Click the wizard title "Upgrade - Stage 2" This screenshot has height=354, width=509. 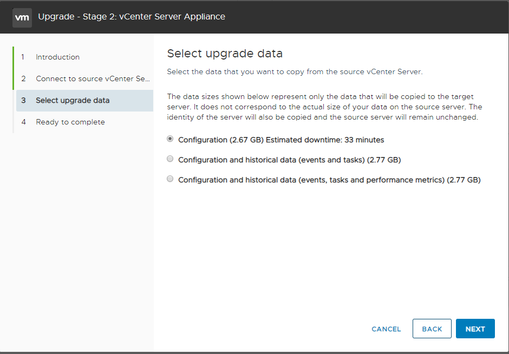pyautogui.click(x=131, y=17)
